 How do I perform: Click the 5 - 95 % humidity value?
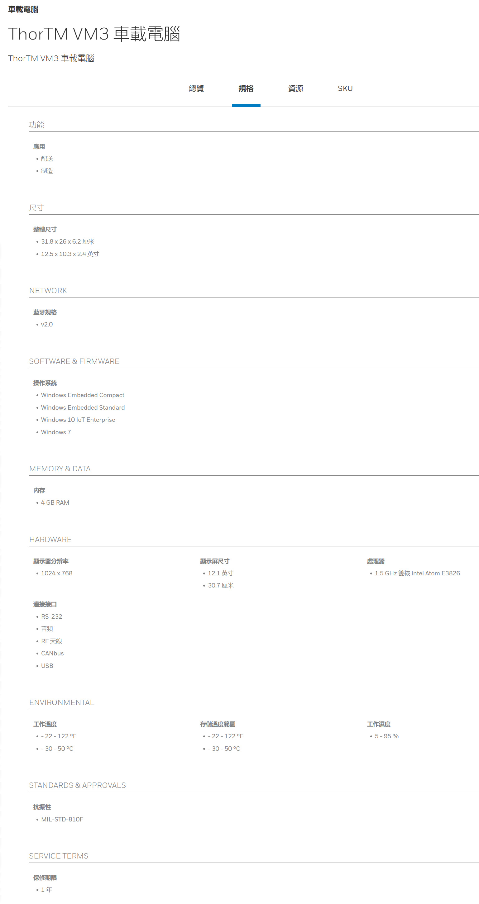click(x=387, y=736)
